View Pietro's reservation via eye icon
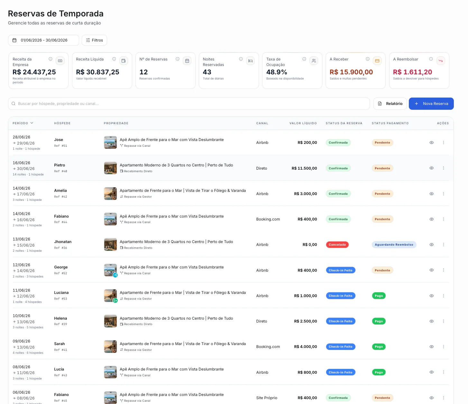 (432, 168)
